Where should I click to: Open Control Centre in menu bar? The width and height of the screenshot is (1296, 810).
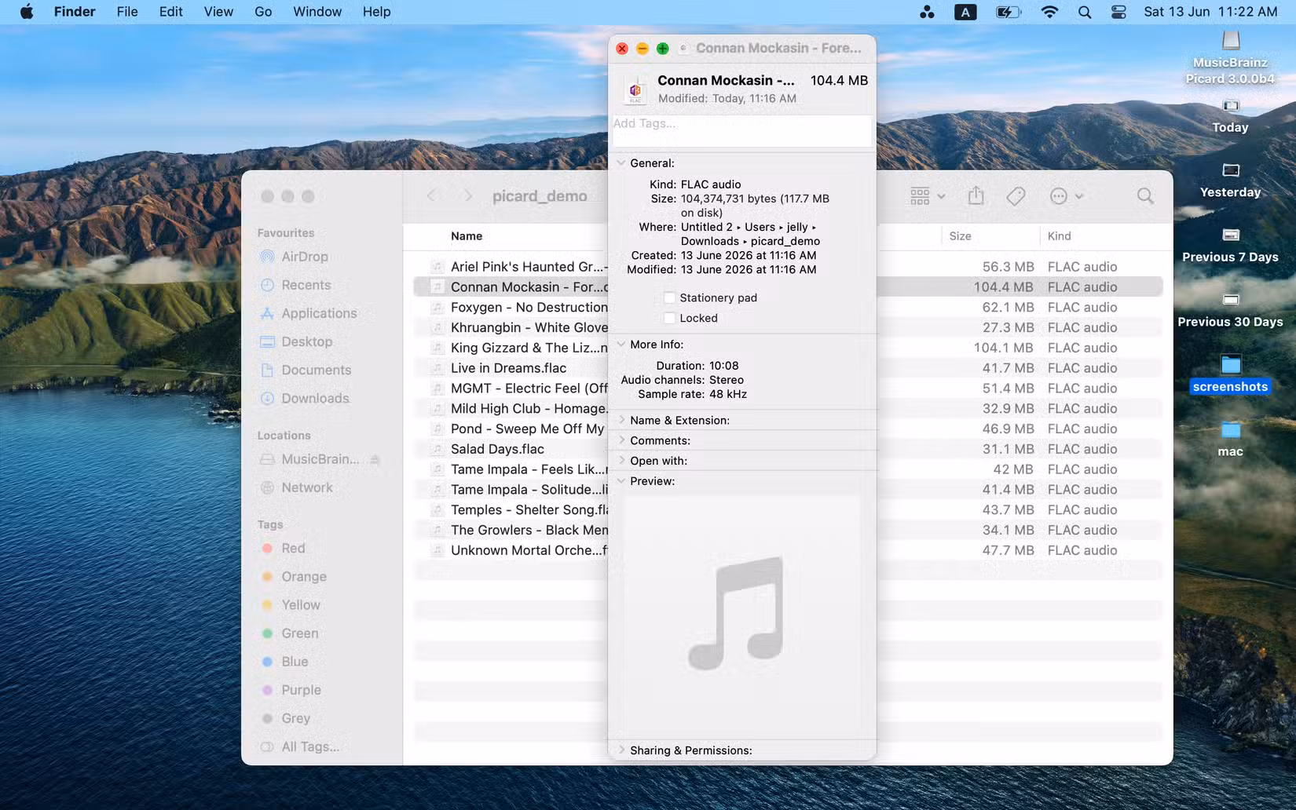coord(1118,12)
